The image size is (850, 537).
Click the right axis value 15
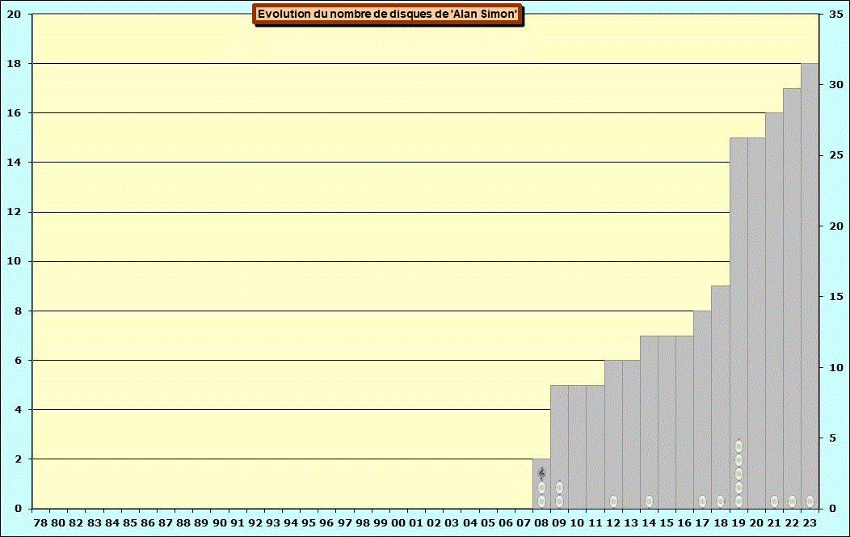[836, 297]
